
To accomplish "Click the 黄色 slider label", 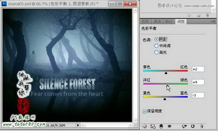I will point(147,93).
